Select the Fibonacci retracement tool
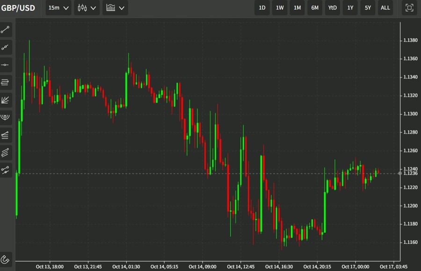This screenshot has height=271, width=421. coord(5,135)
